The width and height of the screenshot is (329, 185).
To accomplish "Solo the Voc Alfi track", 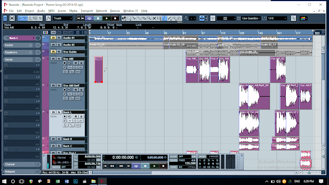I will tap(59, 59).
